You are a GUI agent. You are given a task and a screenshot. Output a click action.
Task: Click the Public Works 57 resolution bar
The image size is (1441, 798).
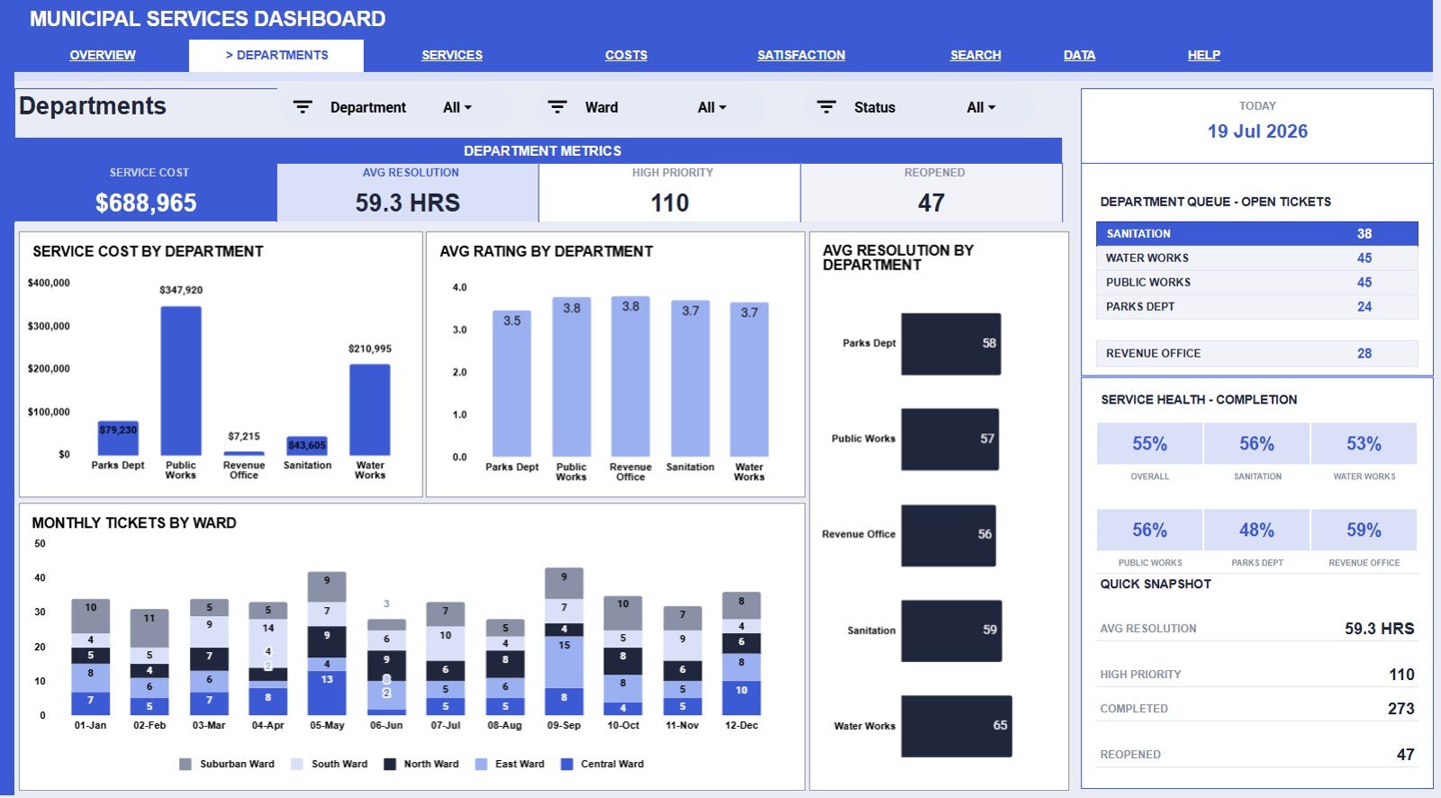950,440
